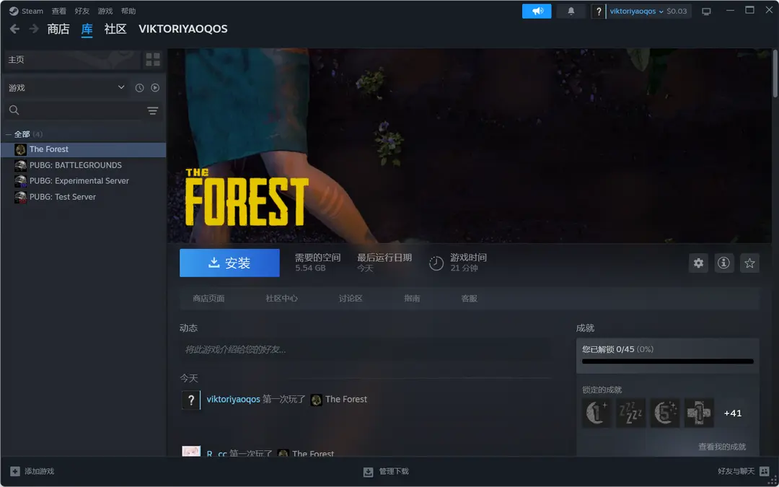Click the $0.03 wallet balance
The image size is (779, 487).
[x=677, y=11]
